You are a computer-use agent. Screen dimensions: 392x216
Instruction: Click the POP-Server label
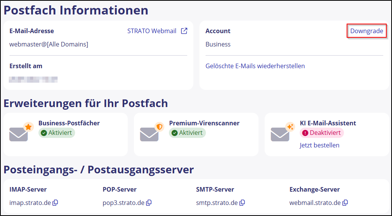119,190
